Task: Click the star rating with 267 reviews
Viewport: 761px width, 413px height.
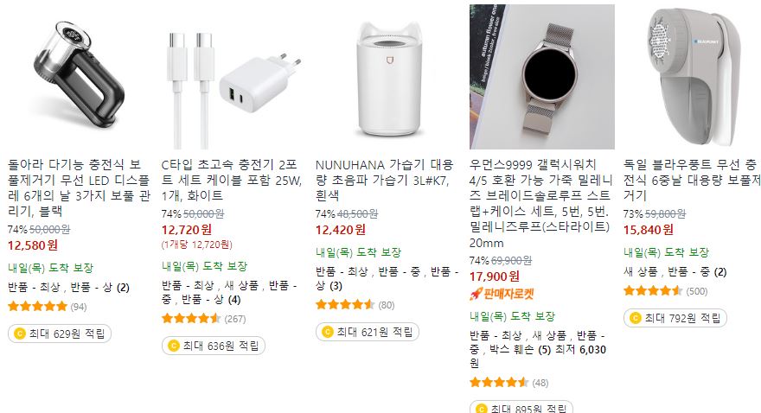Action: [191, 319]
